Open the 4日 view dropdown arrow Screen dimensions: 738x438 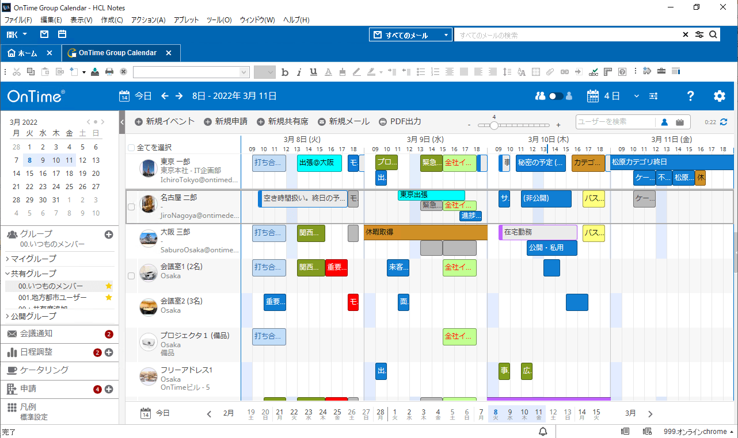(636, 96)
